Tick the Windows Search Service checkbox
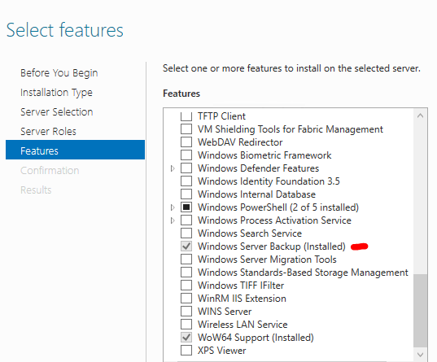Image resolution: width=437 pixels, height=362 pixels. [x=186, y=233]
